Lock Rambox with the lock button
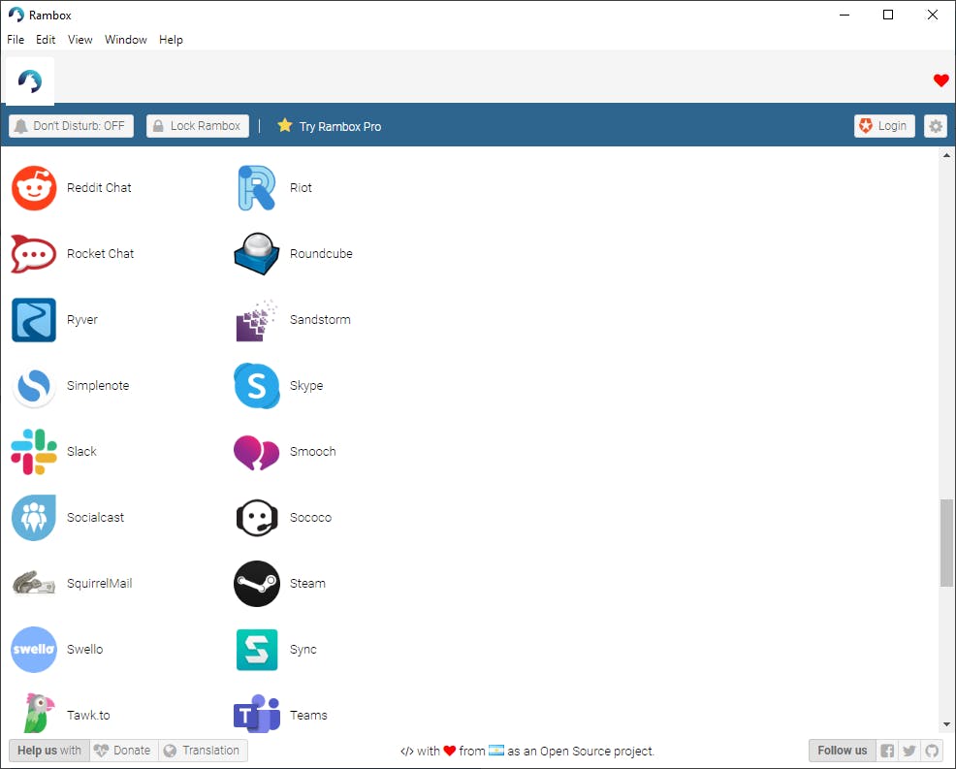Image resolution: width=956 pixels, height=769 pixels. pos(198,126)
